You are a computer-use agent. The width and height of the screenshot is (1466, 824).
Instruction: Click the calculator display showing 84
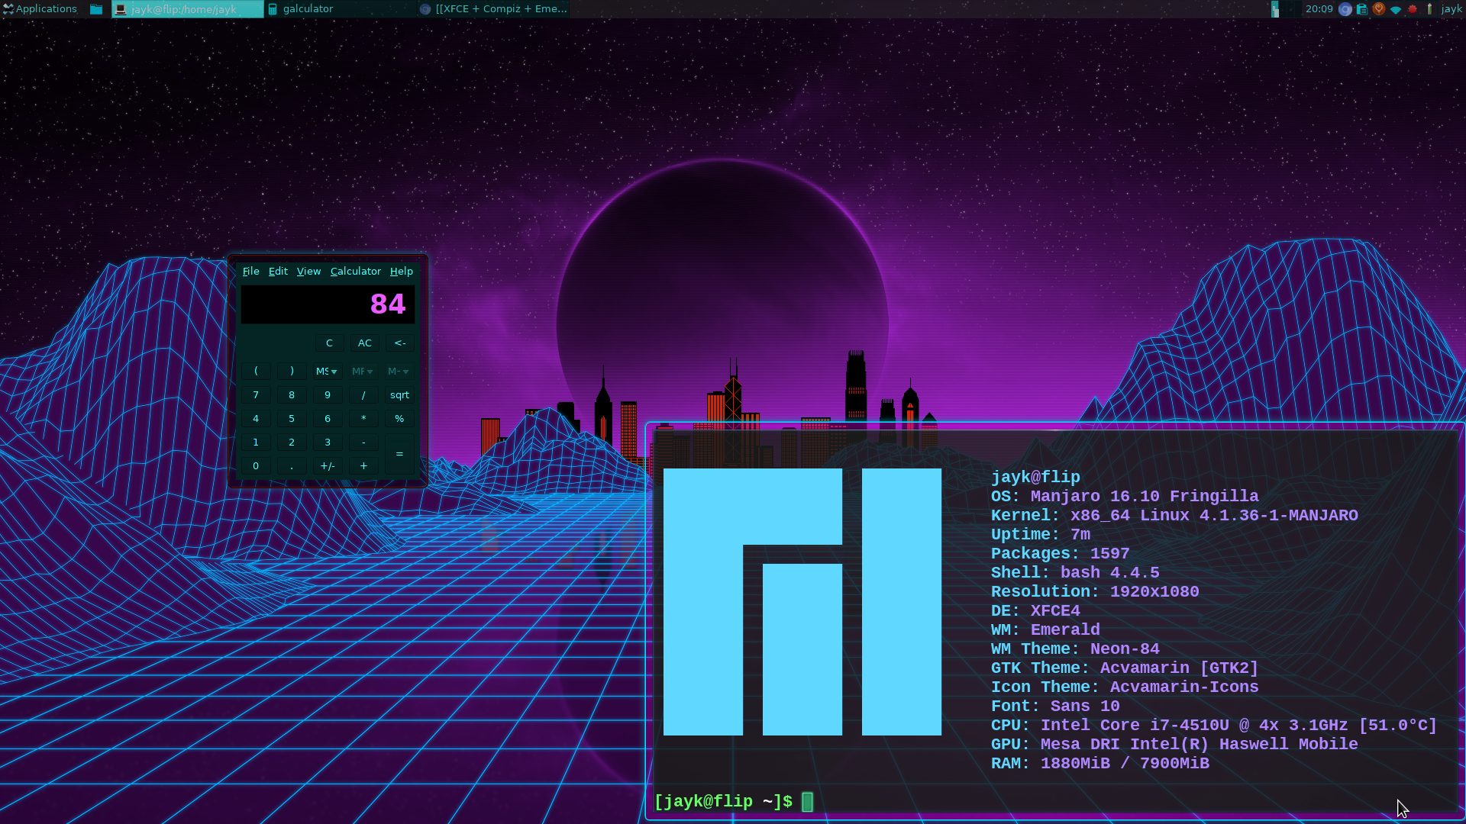328,304
